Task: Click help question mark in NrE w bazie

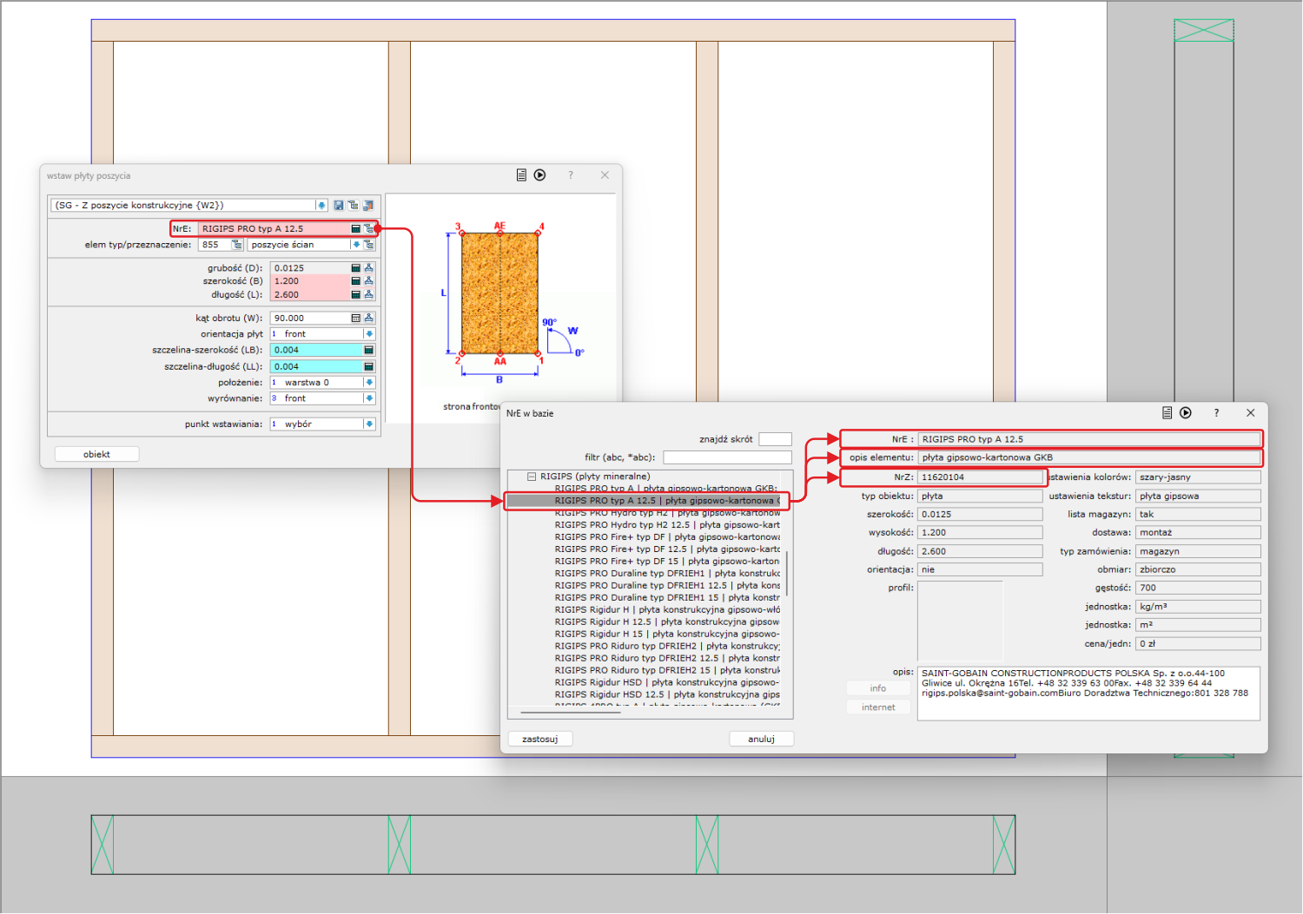Action: (1216, 413)
